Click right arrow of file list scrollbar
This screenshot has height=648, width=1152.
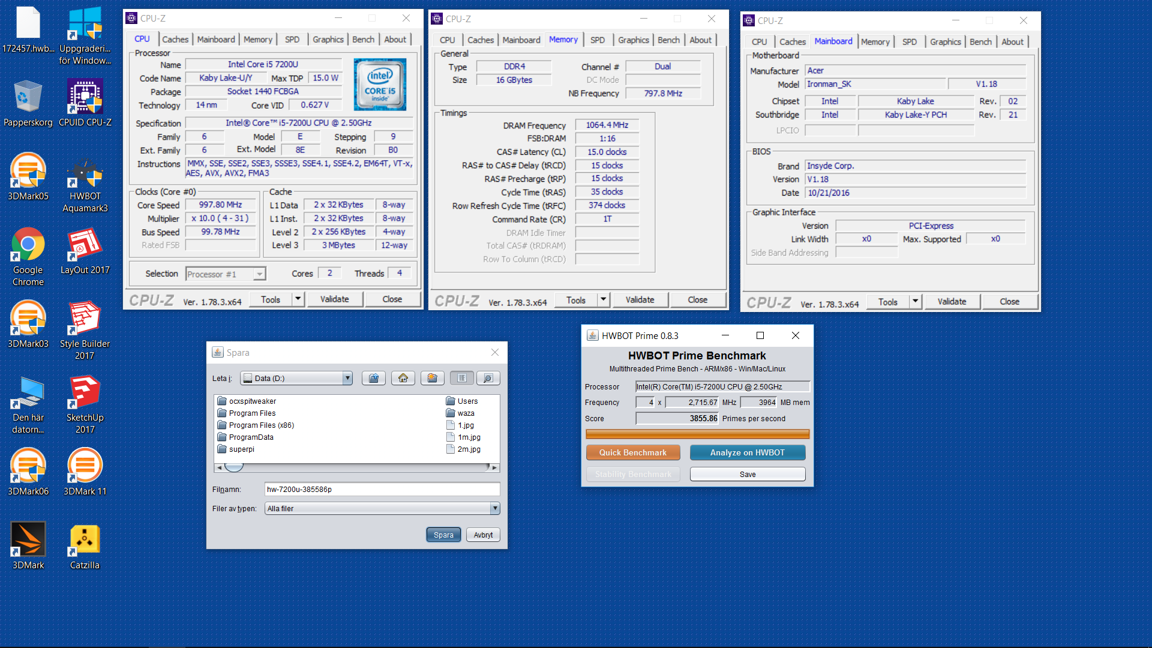[495, 467]
